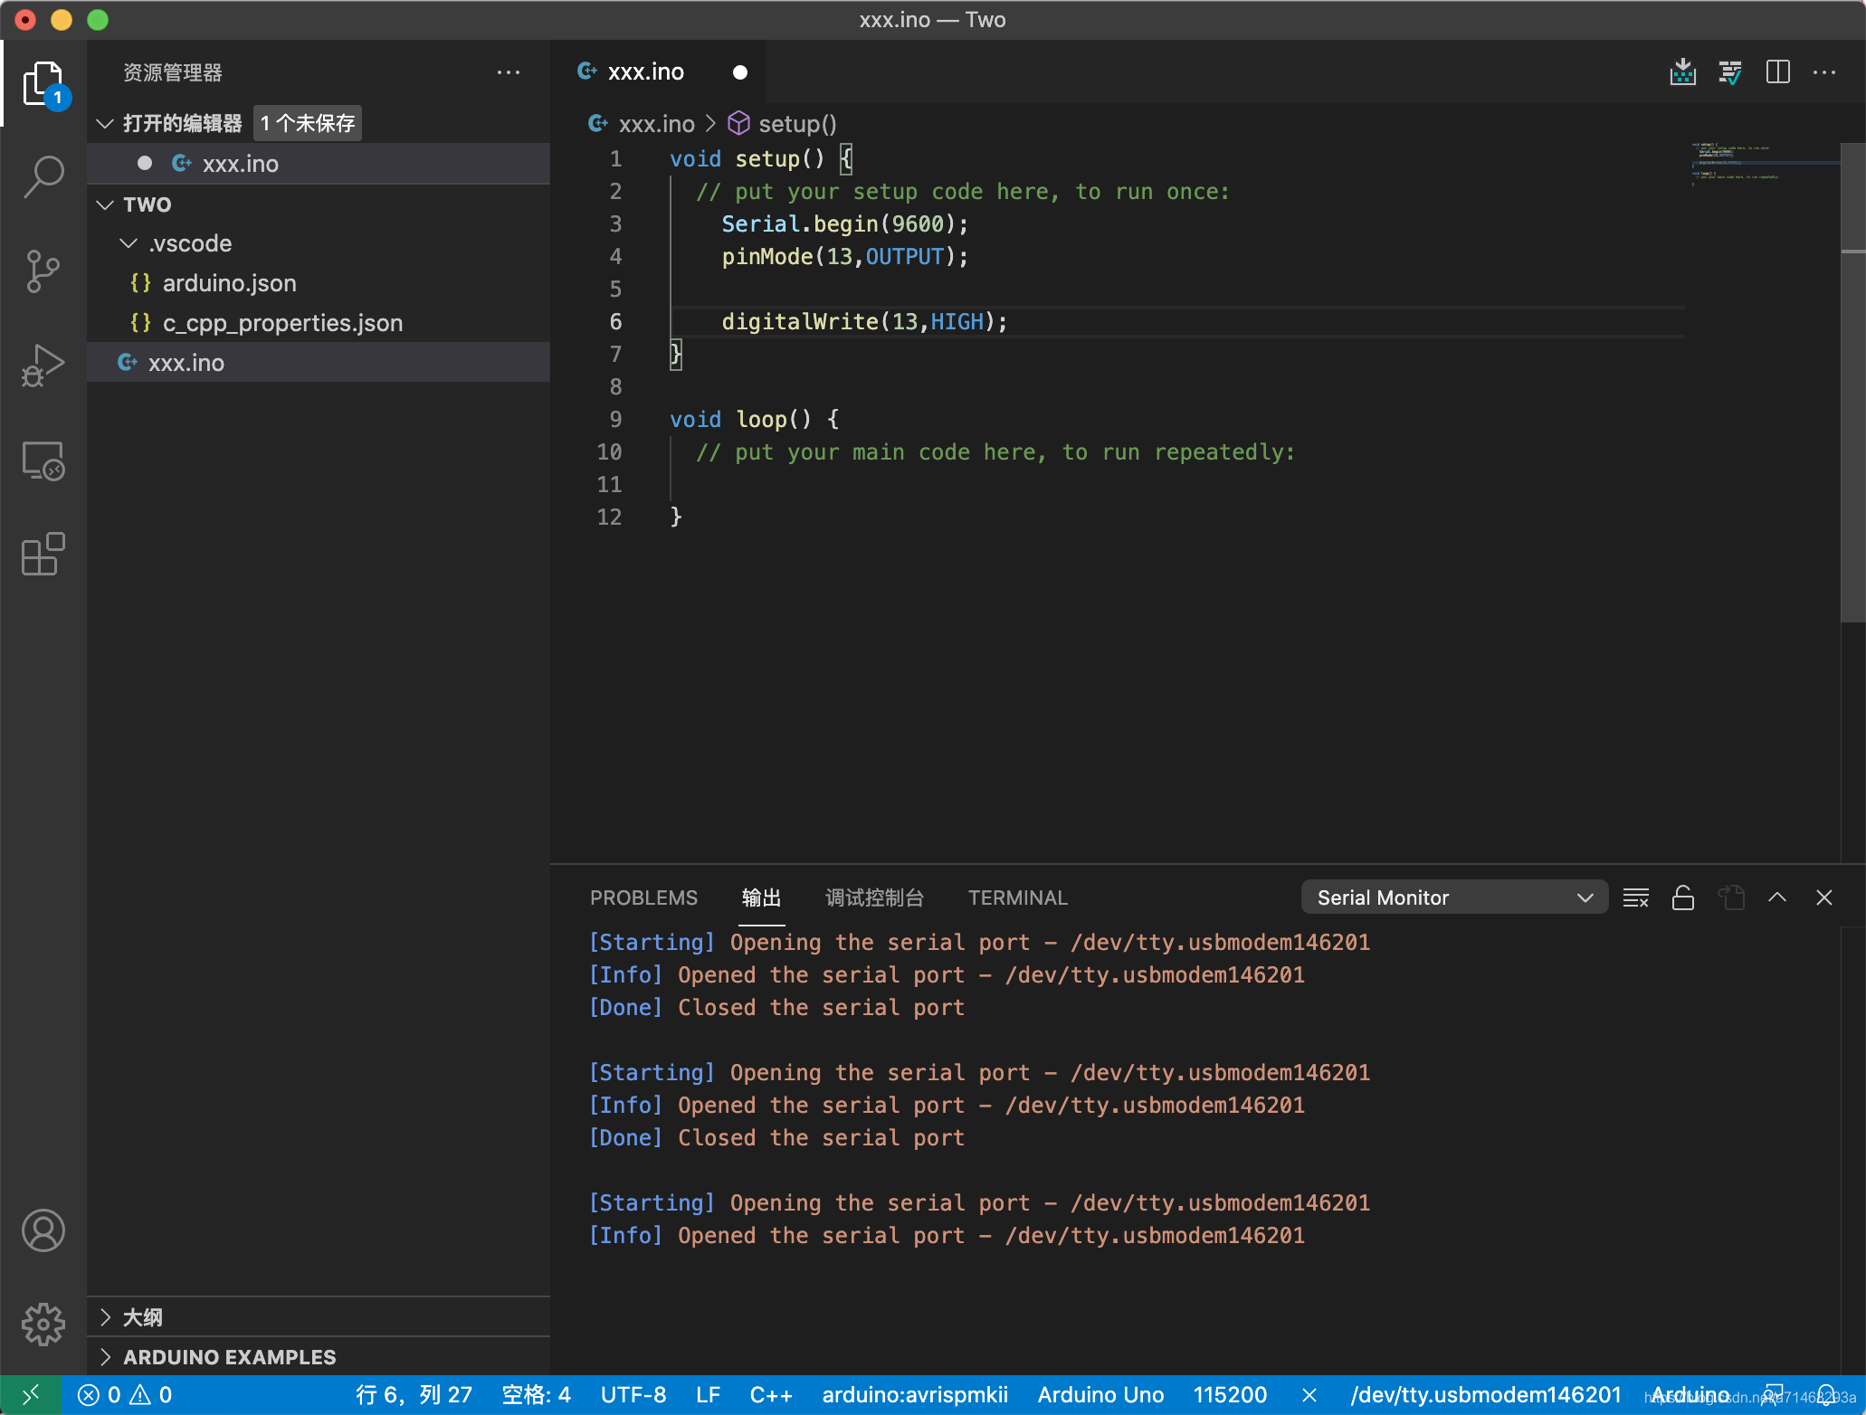Switch to the PROBLEMS tab
Viewport: 1866px width, 1415px height.
643,897
